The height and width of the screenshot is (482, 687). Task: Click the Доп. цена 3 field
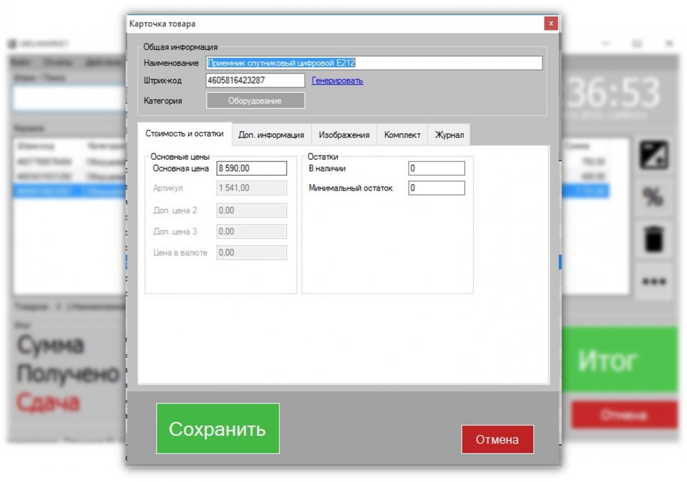[252, 231]
